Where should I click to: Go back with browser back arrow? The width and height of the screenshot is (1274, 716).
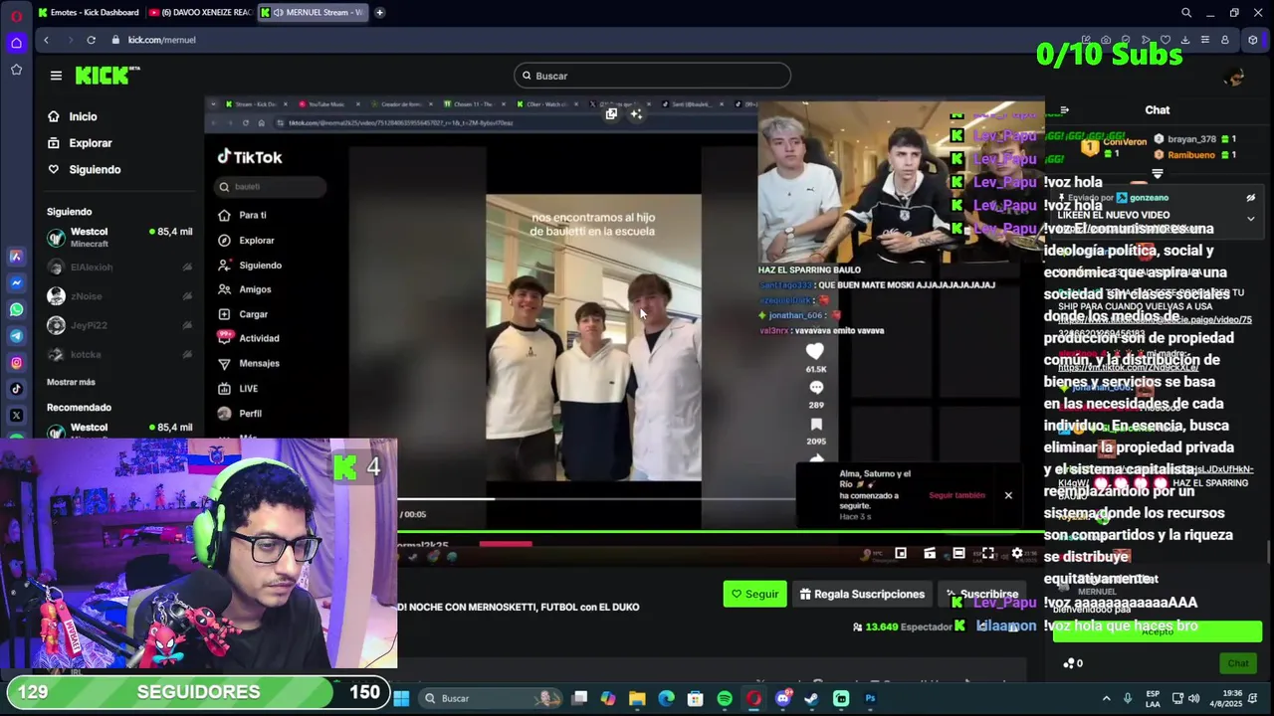coord(46,40)
